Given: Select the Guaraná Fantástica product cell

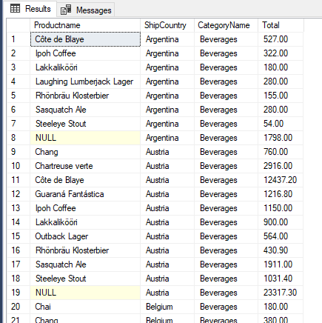Looking at the screenshot, I should (x=85, y=194).
